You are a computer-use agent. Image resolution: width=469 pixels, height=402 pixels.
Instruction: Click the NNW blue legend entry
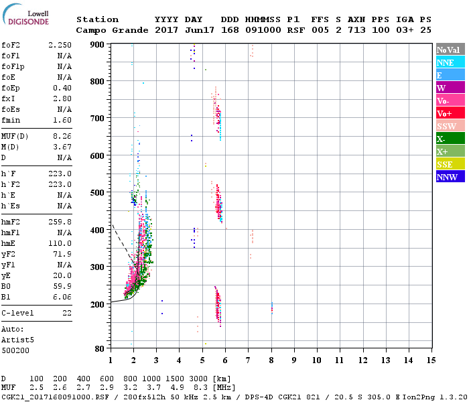(450, 177)
